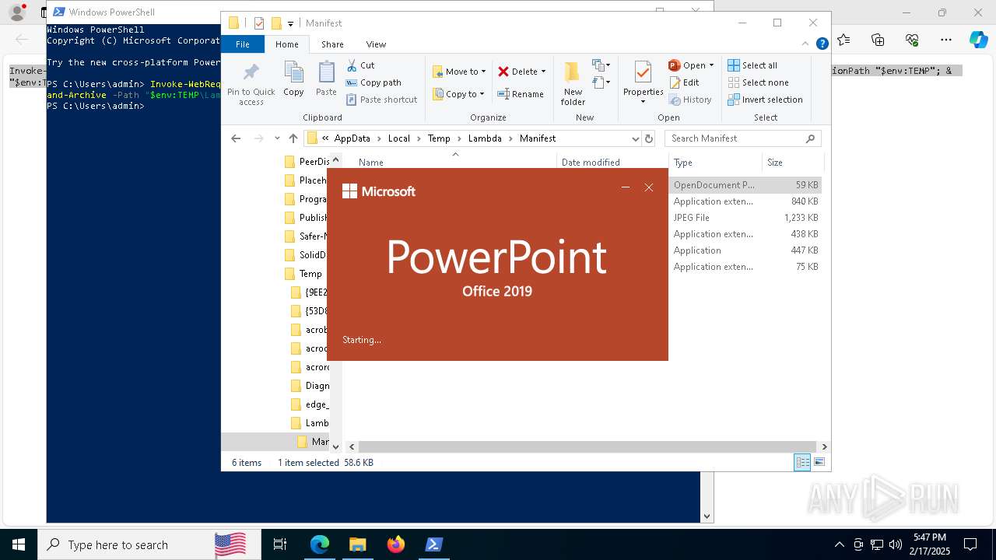Expand the Delete options arrow
Screen dimensions: 996x560
click(543, 72)
